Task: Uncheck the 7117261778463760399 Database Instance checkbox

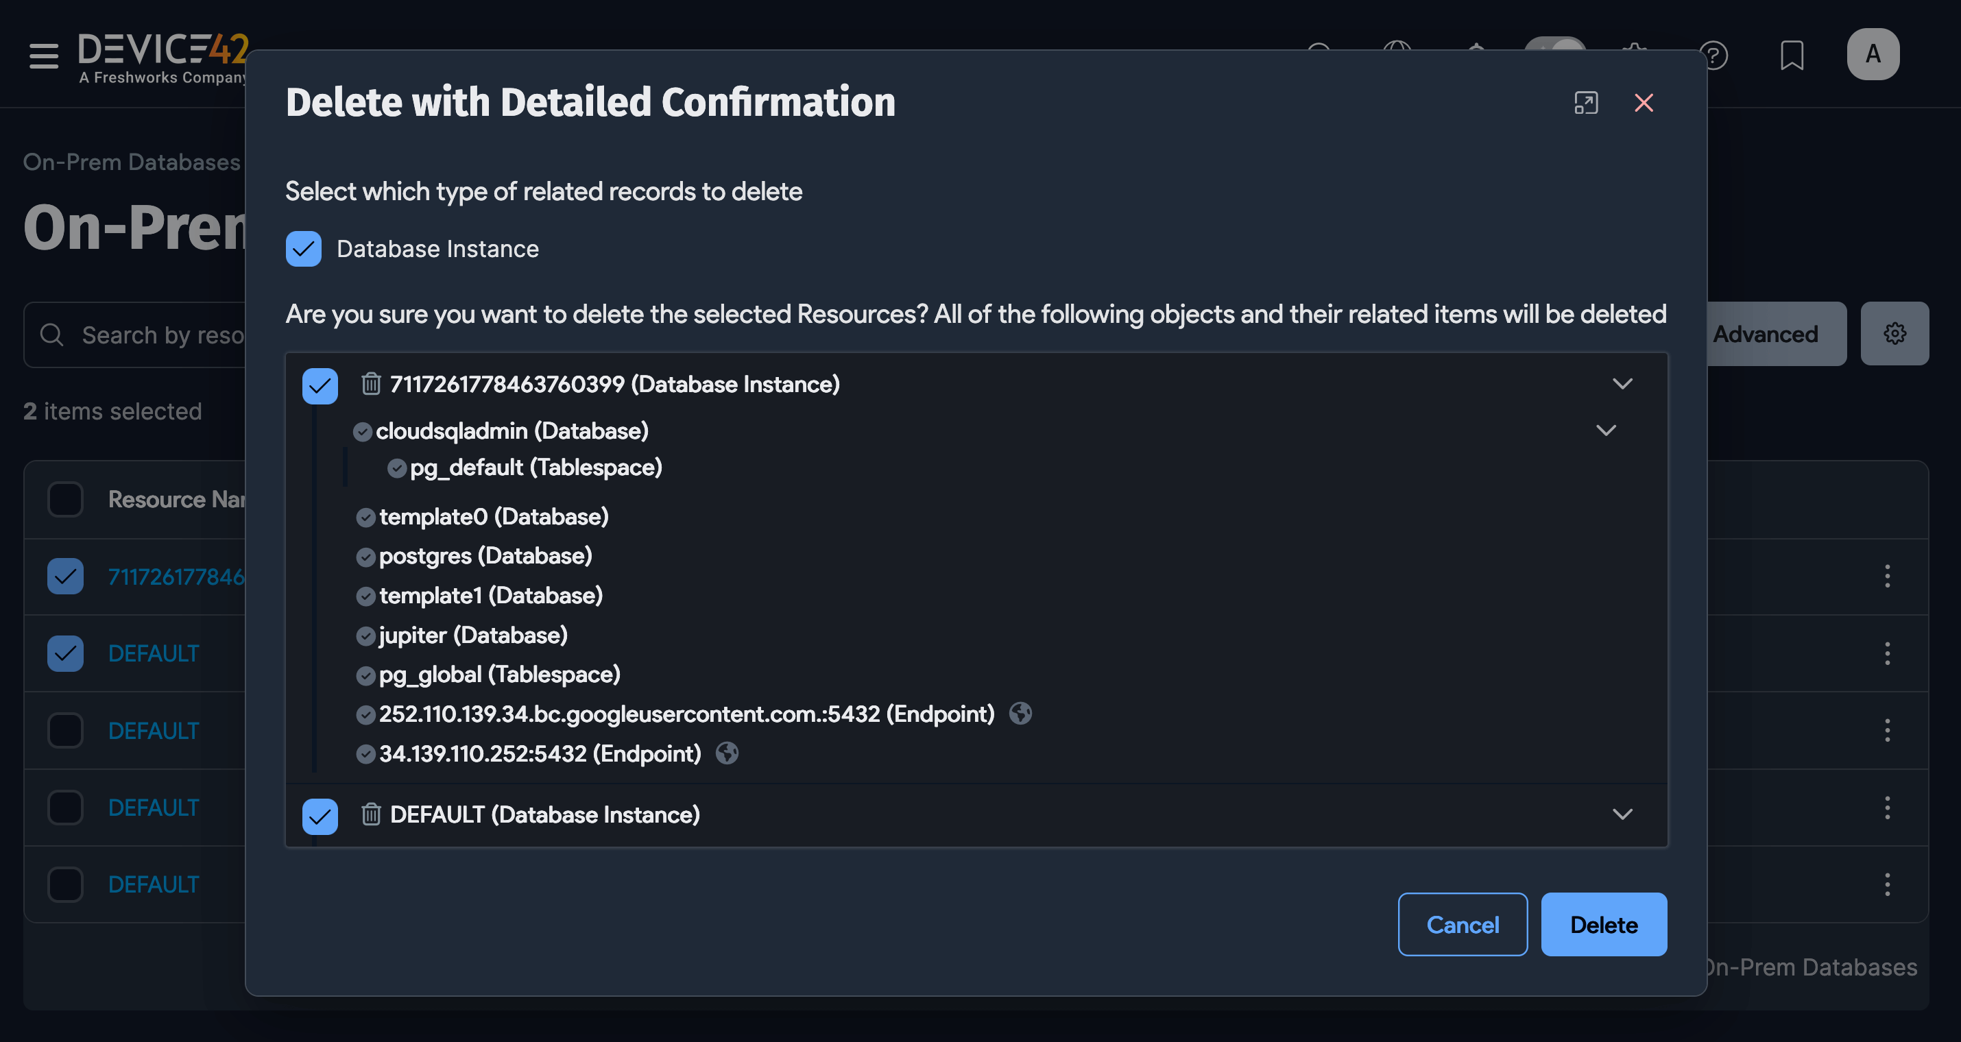Action: tap(320, 385)
